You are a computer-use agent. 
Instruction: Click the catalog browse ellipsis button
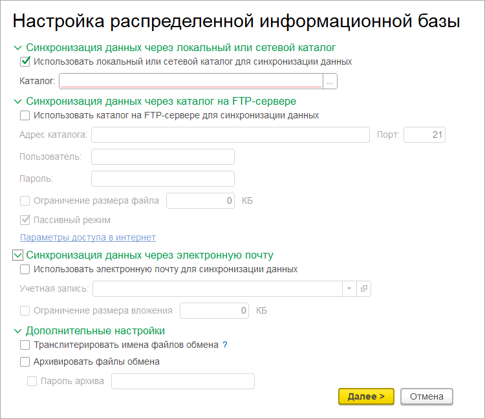tap(330, 81)
